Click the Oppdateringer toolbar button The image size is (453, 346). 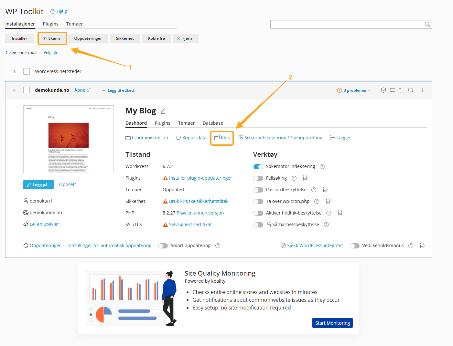[x=88, y=38]
